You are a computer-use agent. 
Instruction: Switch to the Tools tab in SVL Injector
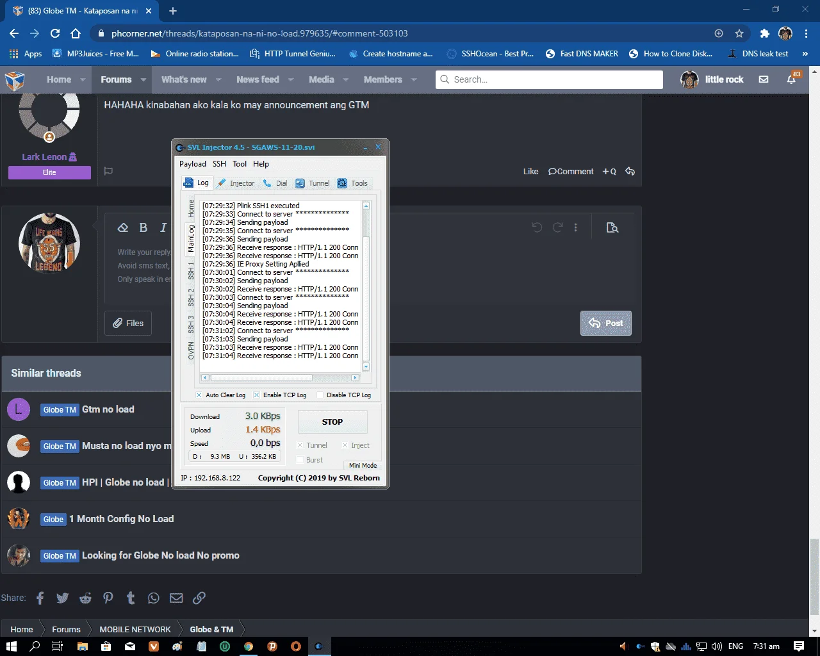click(352, 183)
